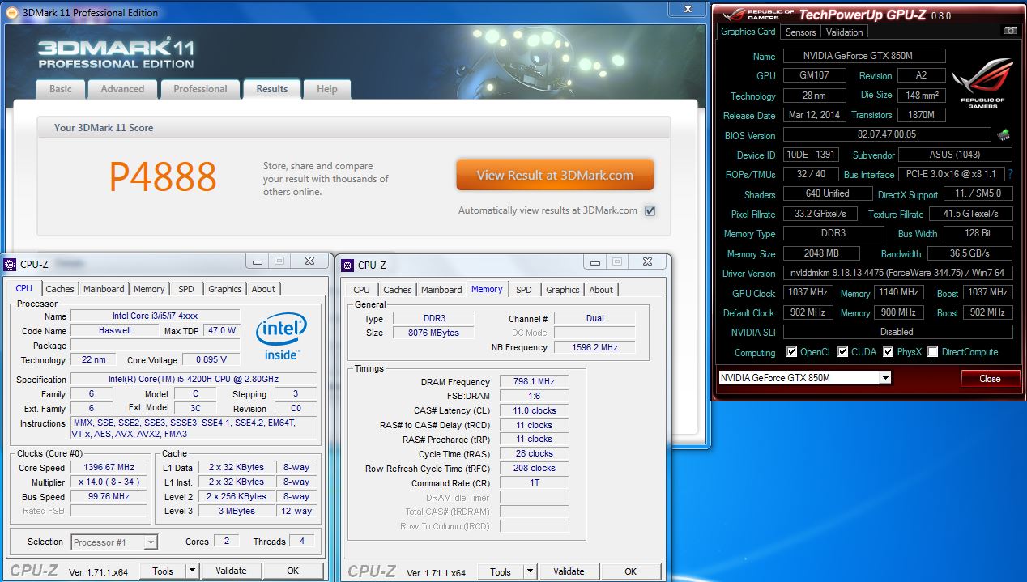1027x582 pixels.
Task: Select the Results tab in 3DMark
Action: [x=272, y=89]
